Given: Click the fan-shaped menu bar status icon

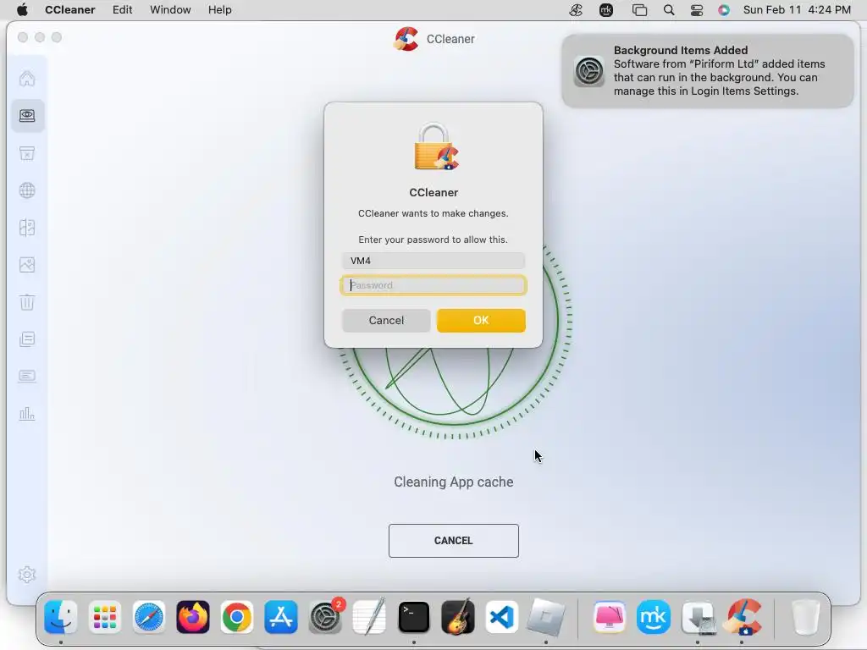Looking at the screenshot, I should (576, 10).
